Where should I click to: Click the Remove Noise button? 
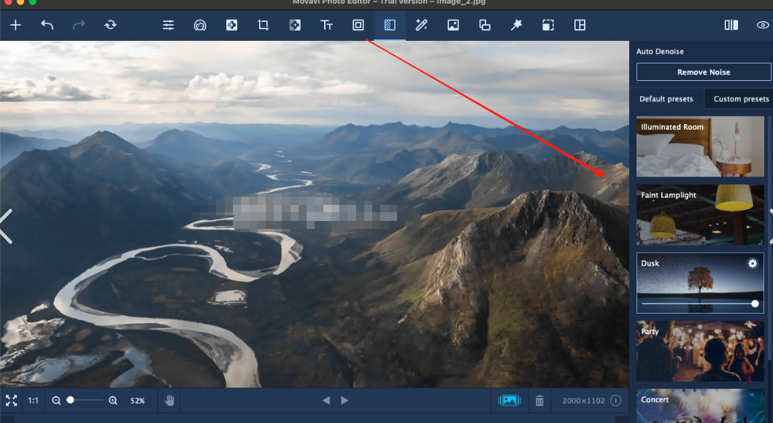pos(704,72)
